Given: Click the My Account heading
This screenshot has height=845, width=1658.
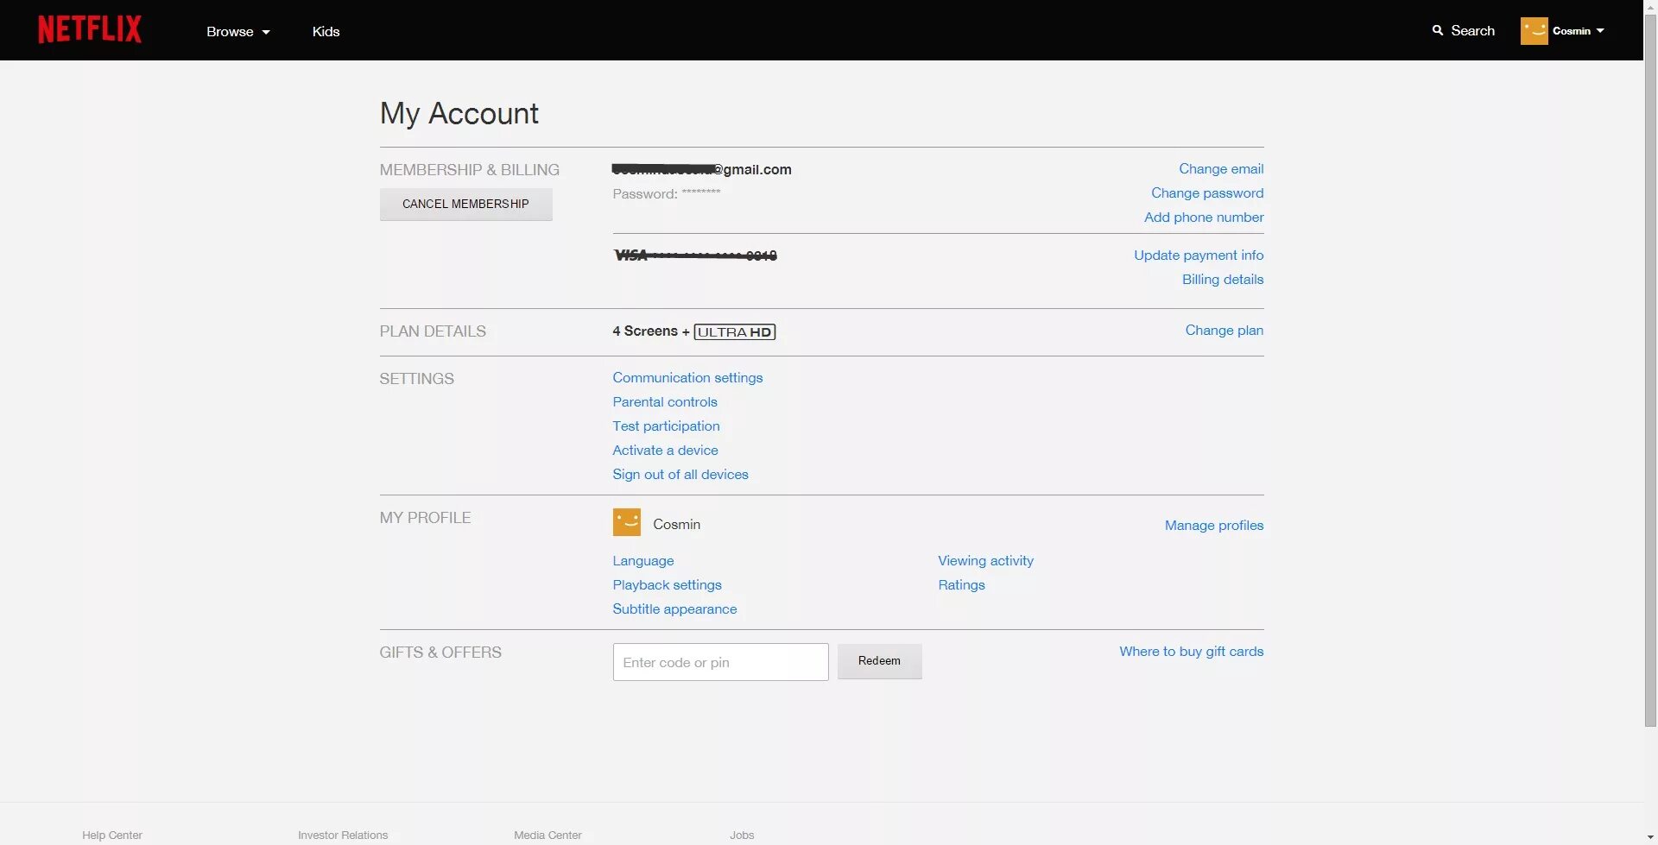Looking at the screenshot, I should click(459, 113).
